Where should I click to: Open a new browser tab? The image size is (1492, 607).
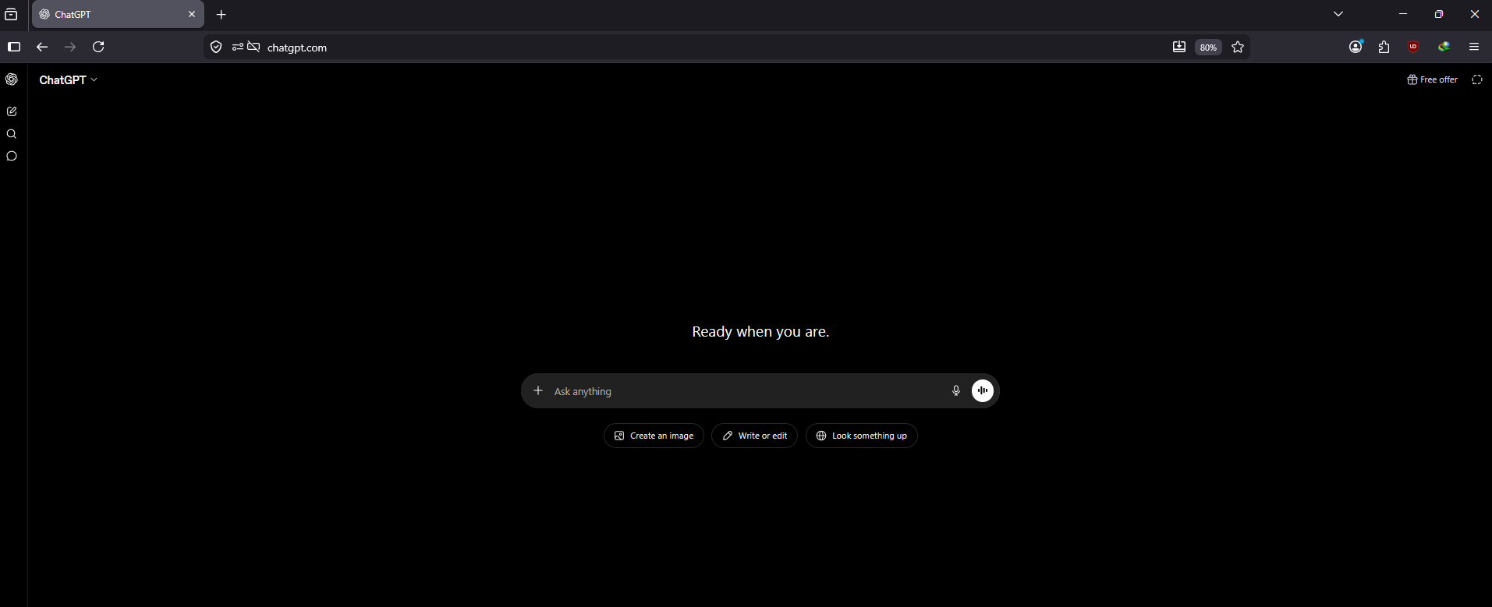coord(221,14)
